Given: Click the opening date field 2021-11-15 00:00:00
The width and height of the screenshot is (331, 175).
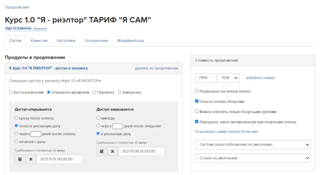Looking at the screenshot, I should click(x=60, y=159).
